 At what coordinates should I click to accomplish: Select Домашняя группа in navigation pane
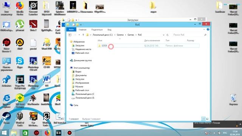click(82, 60)
